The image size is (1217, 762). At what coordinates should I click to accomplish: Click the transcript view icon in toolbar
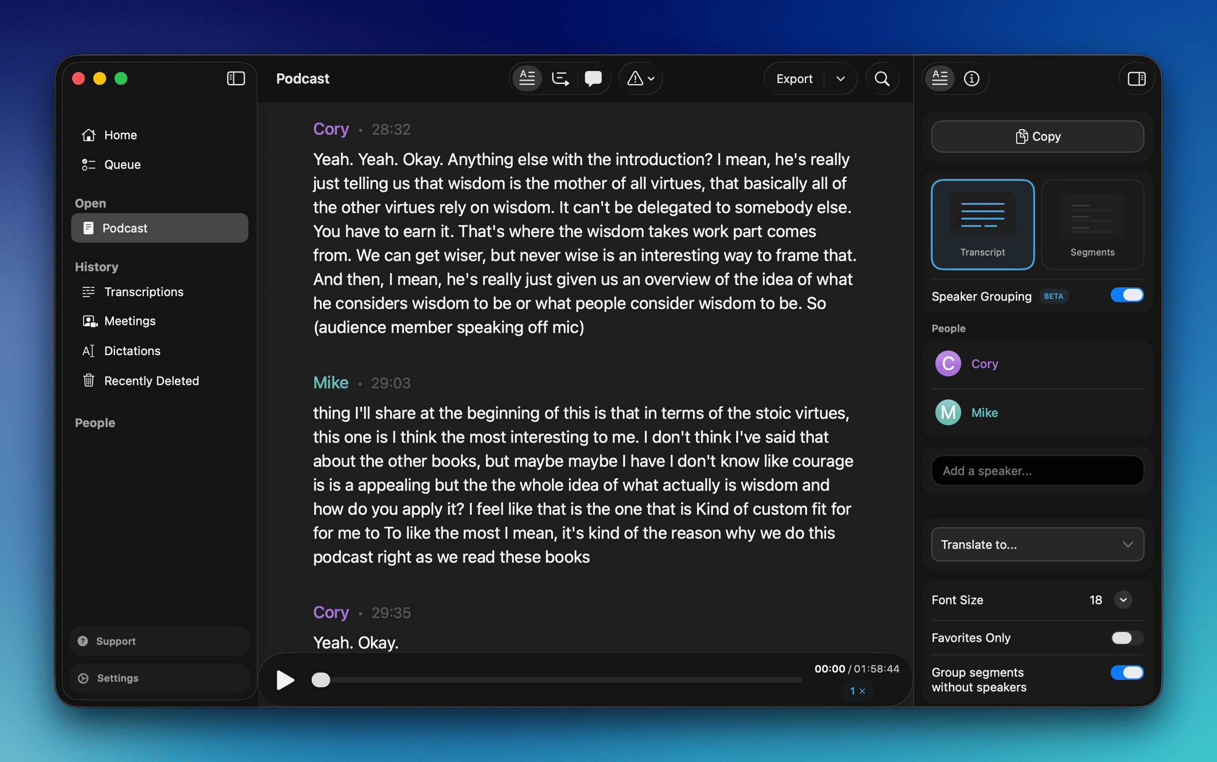(x=527, y=79)
